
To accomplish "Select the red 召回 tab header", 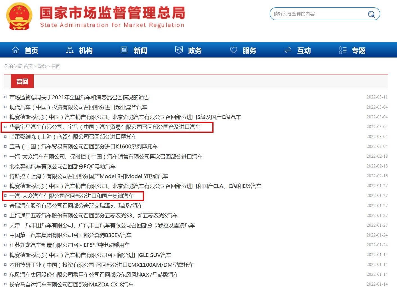I will pos(22,81).
